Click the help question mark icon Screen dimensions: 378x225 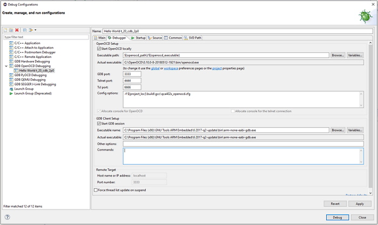pos(8,217)
